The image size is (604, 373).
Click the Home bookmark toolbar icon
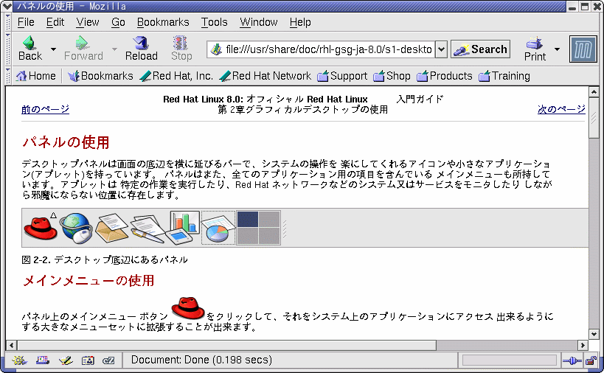click(x=36, y=76)
